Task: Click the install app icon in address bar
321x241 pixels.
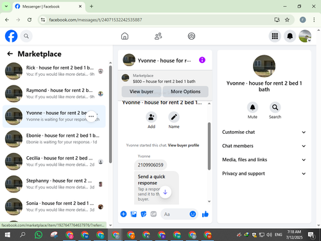Action: pos(277,20)
